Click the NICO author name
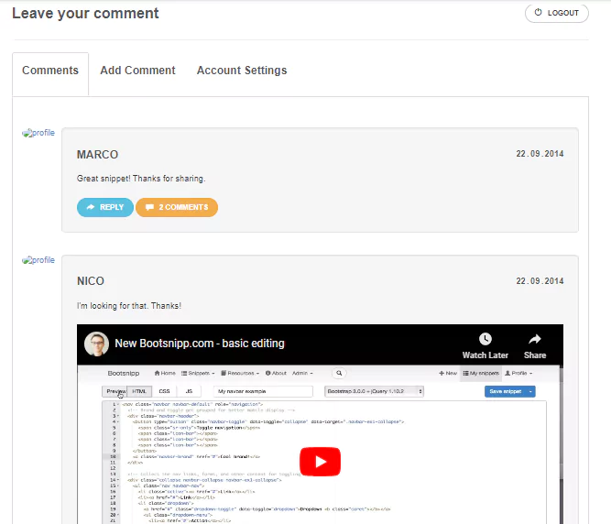The height and width of the screenshot is (524, 611). [91, 281]
